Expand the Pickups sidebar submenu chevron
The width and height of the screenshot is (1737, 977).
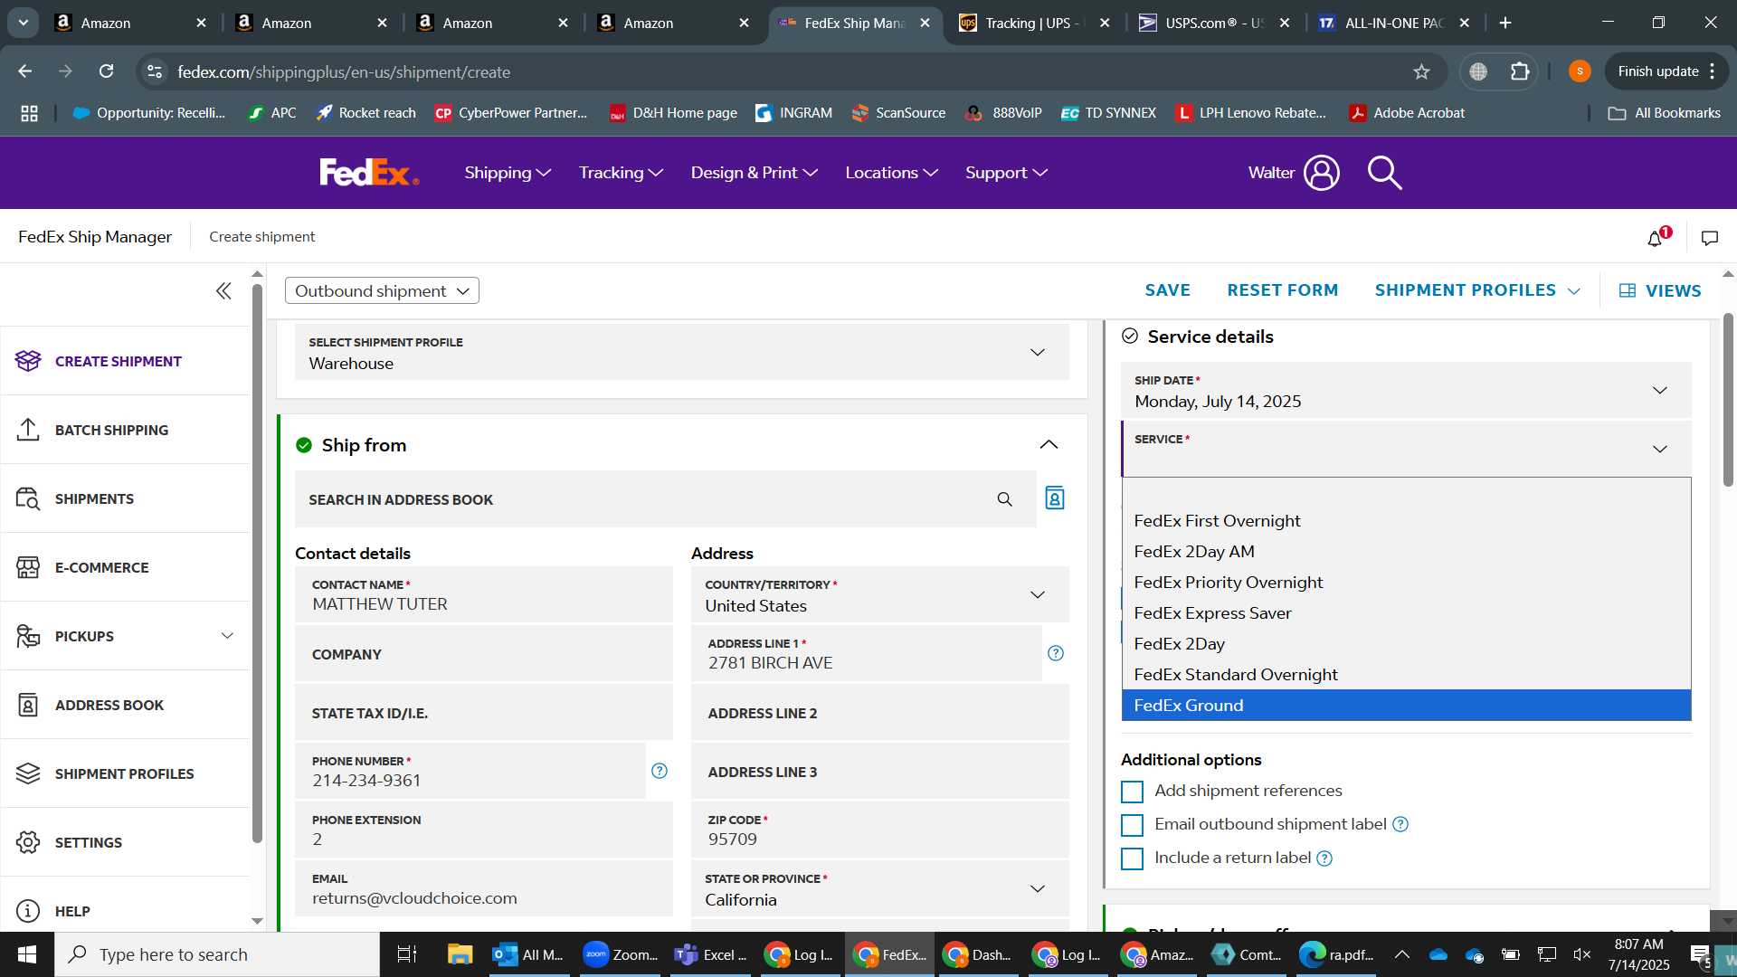point(227,636)
